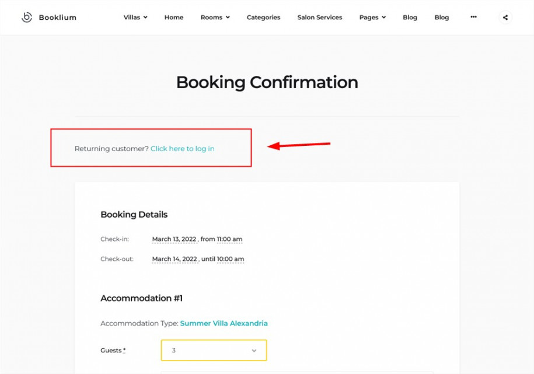Click the March 13, 2022 check-in date
This screenshot has width=534, height=374.
coord(175,239)
